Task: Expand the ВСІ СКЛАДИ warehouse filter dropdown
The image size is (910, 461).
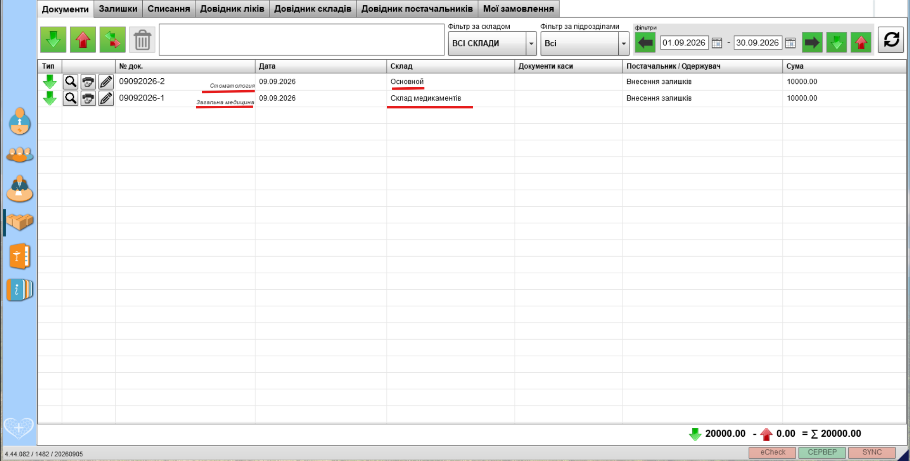Action: 531,43
